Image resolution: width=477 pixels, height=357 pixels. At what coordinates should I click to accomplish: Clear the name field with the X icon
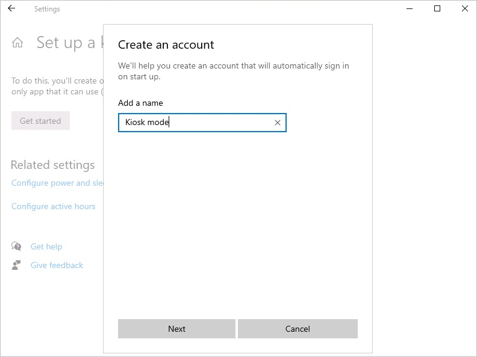point(278,123)
